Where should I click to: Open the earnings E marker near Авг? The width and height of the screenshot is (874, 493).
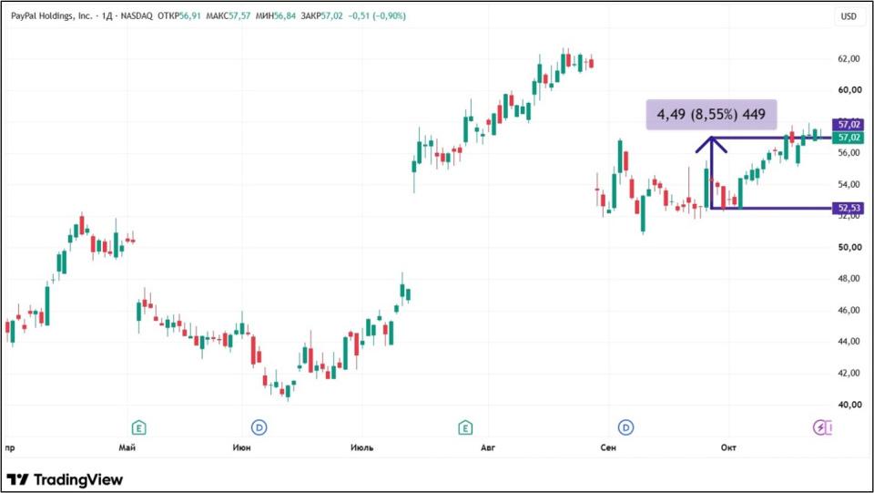[465, 427]
